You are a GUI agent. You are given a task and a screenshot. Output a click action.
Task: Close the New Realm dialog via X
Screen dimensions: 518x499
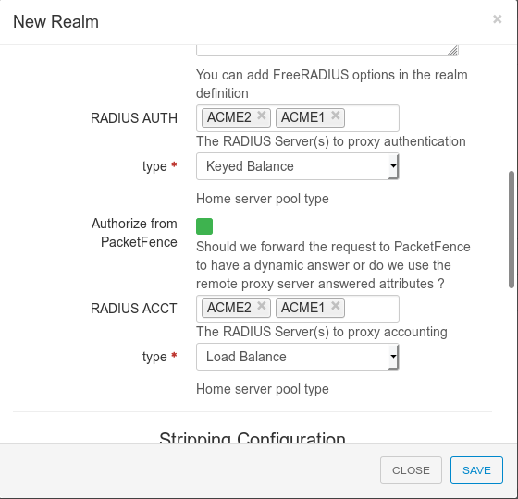tap(498, 19)
